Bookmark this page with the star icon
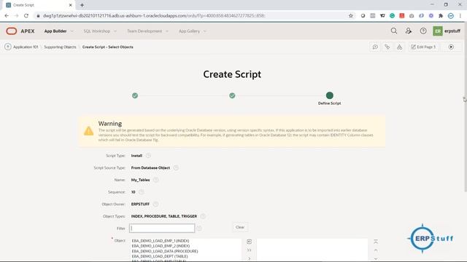The height and width of the screenshot is (262, 467). coord(351,16)
